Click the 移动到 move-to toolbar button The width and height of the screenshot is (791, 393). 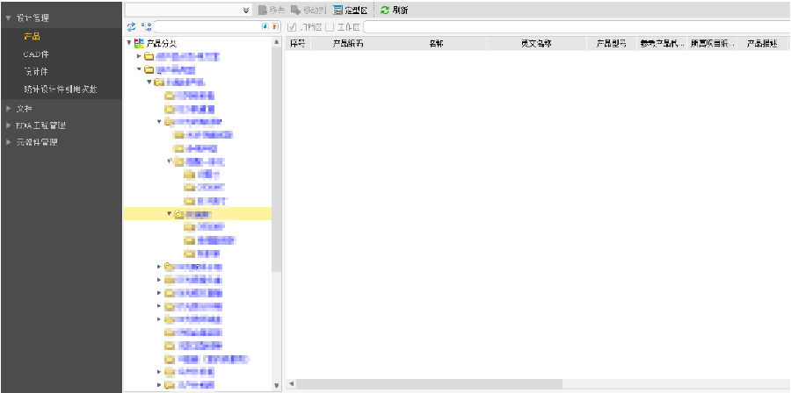tap(308, 10)
